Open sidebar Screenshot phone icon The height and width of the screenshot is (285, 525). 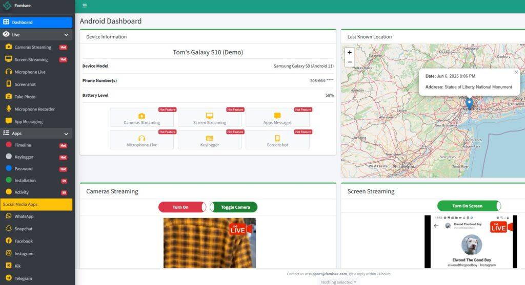9,84
